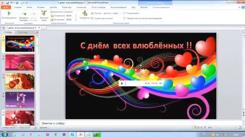Screen dimensions: 245x137
Task: Switch to the Вид ribbon tab
Action: pos(133,7)
